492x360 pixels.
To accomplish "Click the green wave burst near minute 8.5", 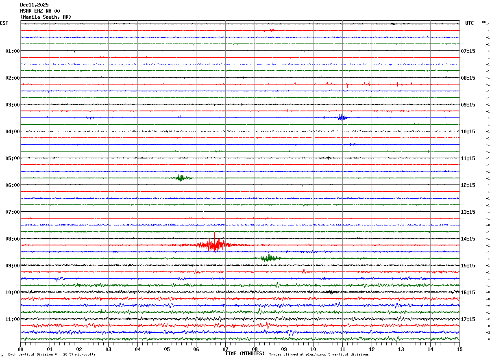I will pos(268,258).
